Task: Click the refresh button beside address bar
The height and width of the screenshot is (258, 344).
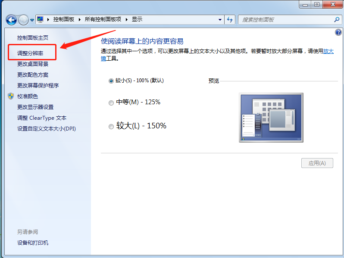Action: pos(230,19)
